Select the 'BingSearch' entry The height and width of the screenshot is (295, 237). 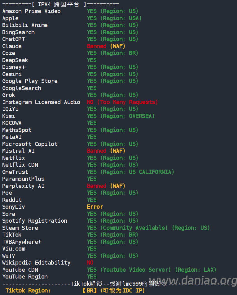[18, 32]
